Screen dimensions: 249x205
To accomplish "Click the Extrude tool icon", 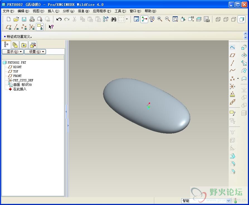I will (x=244, y=47).
